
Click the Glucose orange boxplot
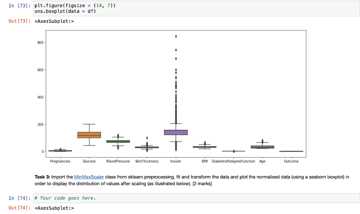(x=89, y=134)
